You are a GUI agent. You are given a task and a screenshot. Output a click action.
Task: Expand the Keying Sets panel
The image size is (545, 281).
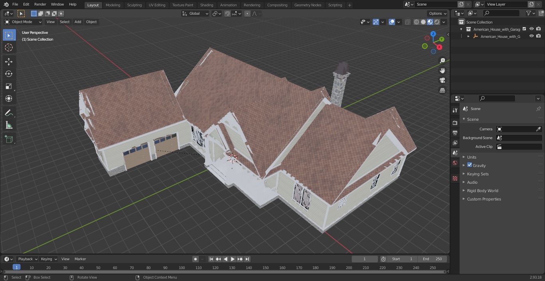(x=478, y=174)
